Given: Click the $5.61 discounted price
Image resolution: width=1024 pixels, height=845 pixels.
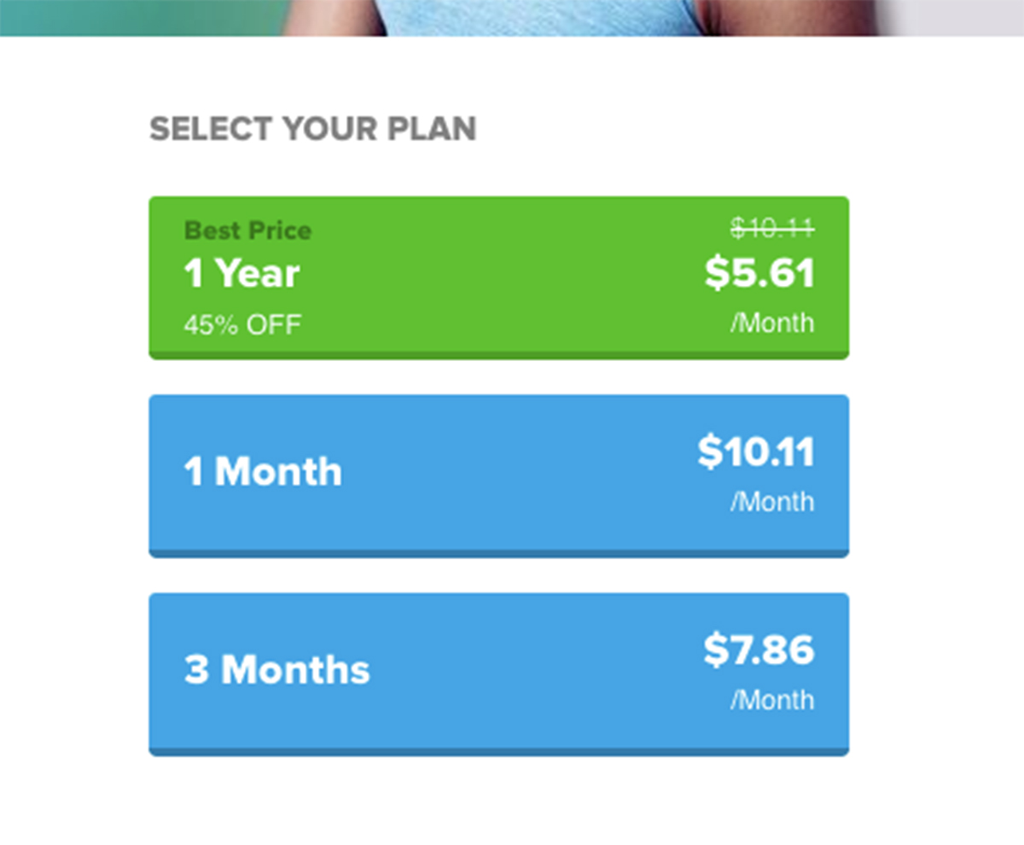Looking at the screenshot, I should pos(759,273).
